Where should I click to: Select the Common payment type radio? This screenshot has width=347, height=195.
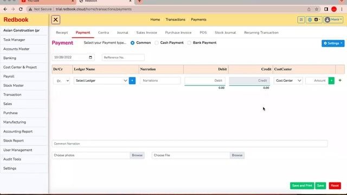pos(132,43)
